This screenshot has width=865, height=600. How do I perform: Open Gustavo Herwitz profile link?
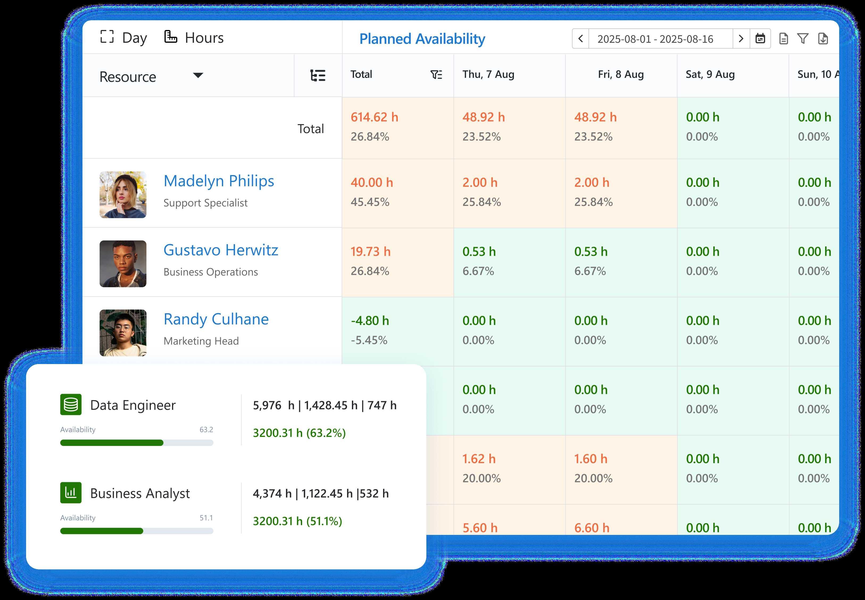221,250
